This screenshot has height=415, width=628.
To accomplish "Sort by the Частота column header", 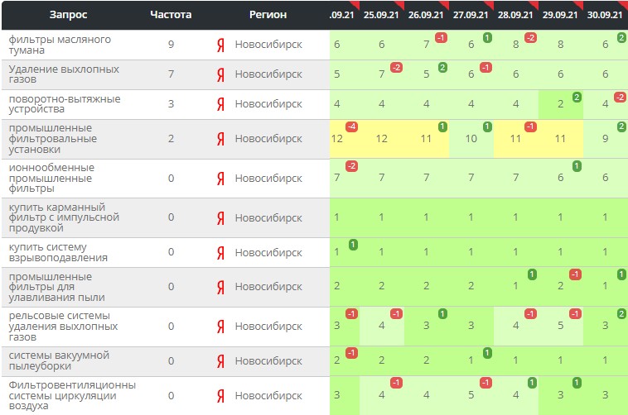I will (171, 15).
